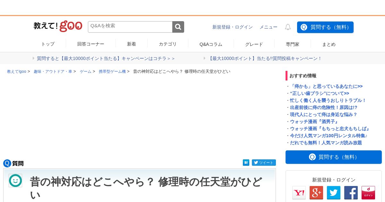385x202 pixels.
Task: Open だれでも無料！人気マンガ読み放題 link
Action: [326, 143]
